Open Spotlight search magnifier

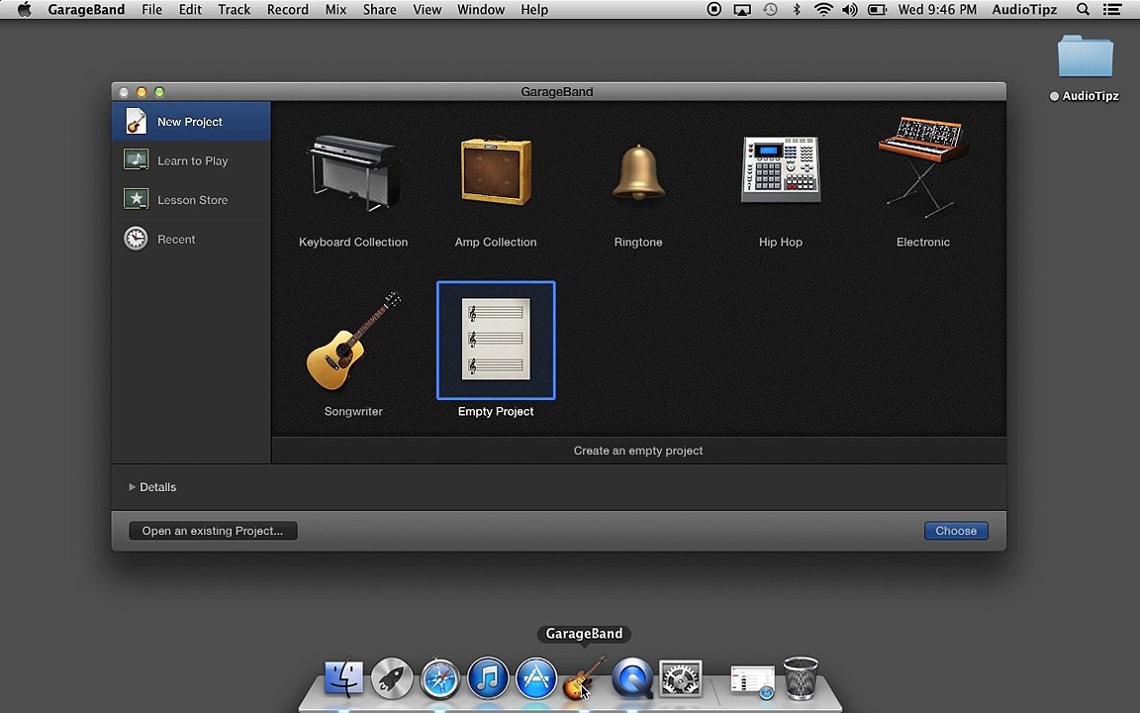coord(1083,10)
